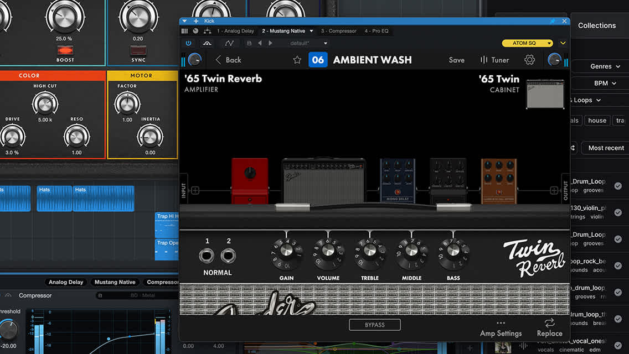The width and height of the screenshot is (629, 354).
Task: Select the orange hall reverb pedal
Action: pyautogui.click(x=499, y=181)
